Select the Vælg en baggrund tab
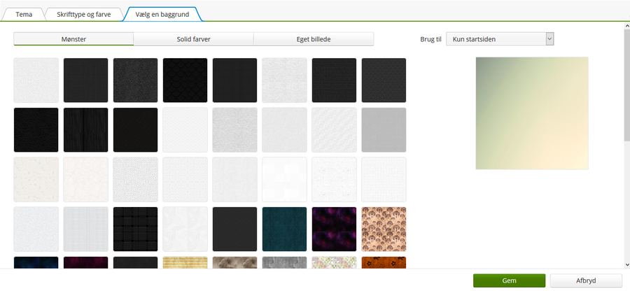Image resolution: width=630 pixels, height=291 pixels. 162,15
